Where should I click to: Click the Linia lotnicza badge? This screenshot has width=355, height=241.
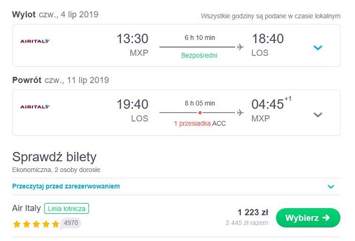[66, 208]
